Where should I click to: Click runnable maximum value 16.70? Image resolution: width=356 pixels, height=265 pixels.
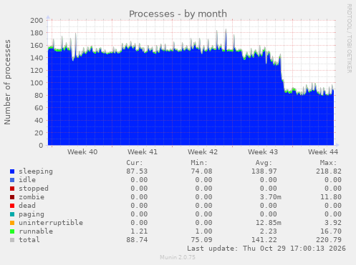click(331, 231)
